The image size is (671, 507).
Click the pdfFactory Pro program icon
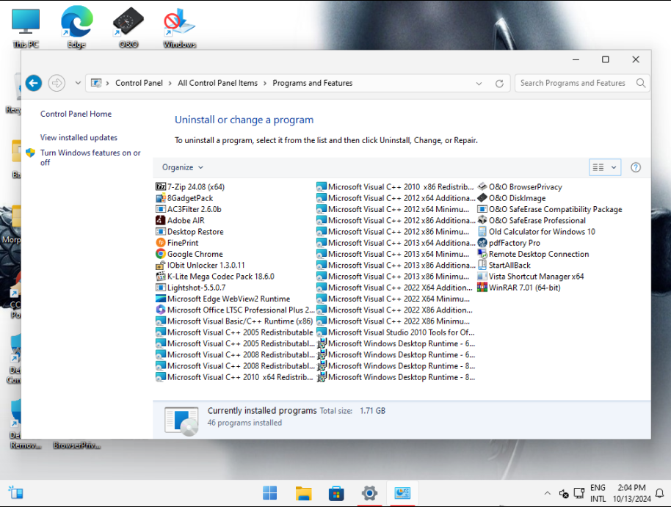pyautogui.click(x=482, y=243)
